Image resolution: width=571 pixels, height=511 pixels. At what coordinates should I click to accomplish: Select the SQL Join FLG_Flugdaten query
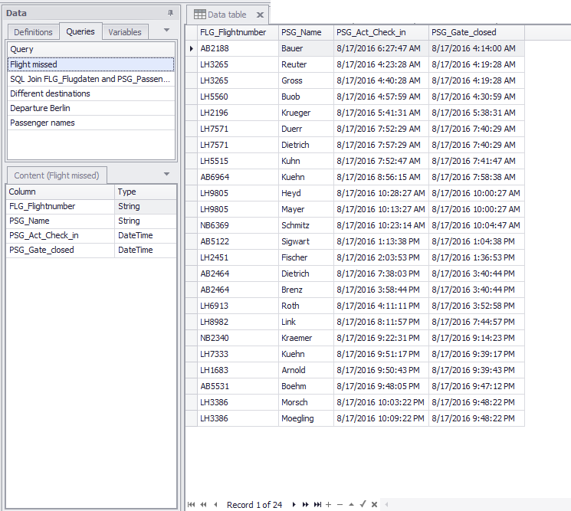(x=91, y=79)
